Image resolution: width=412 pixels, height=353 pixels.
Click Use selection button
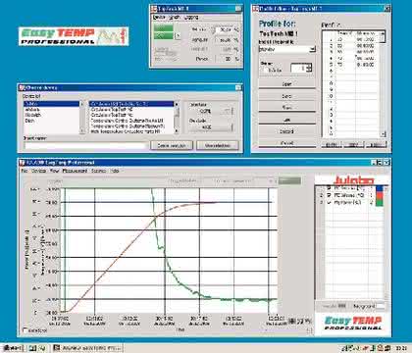pyautogui.click(x=218, y=145)
